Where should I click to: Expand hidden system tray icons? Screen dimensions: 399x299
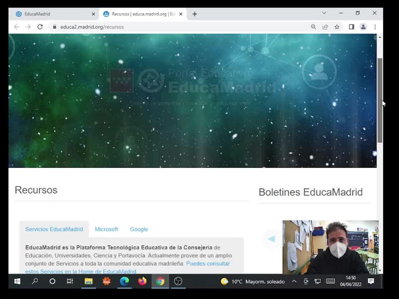pyautogui.click(x=294, y=281)
